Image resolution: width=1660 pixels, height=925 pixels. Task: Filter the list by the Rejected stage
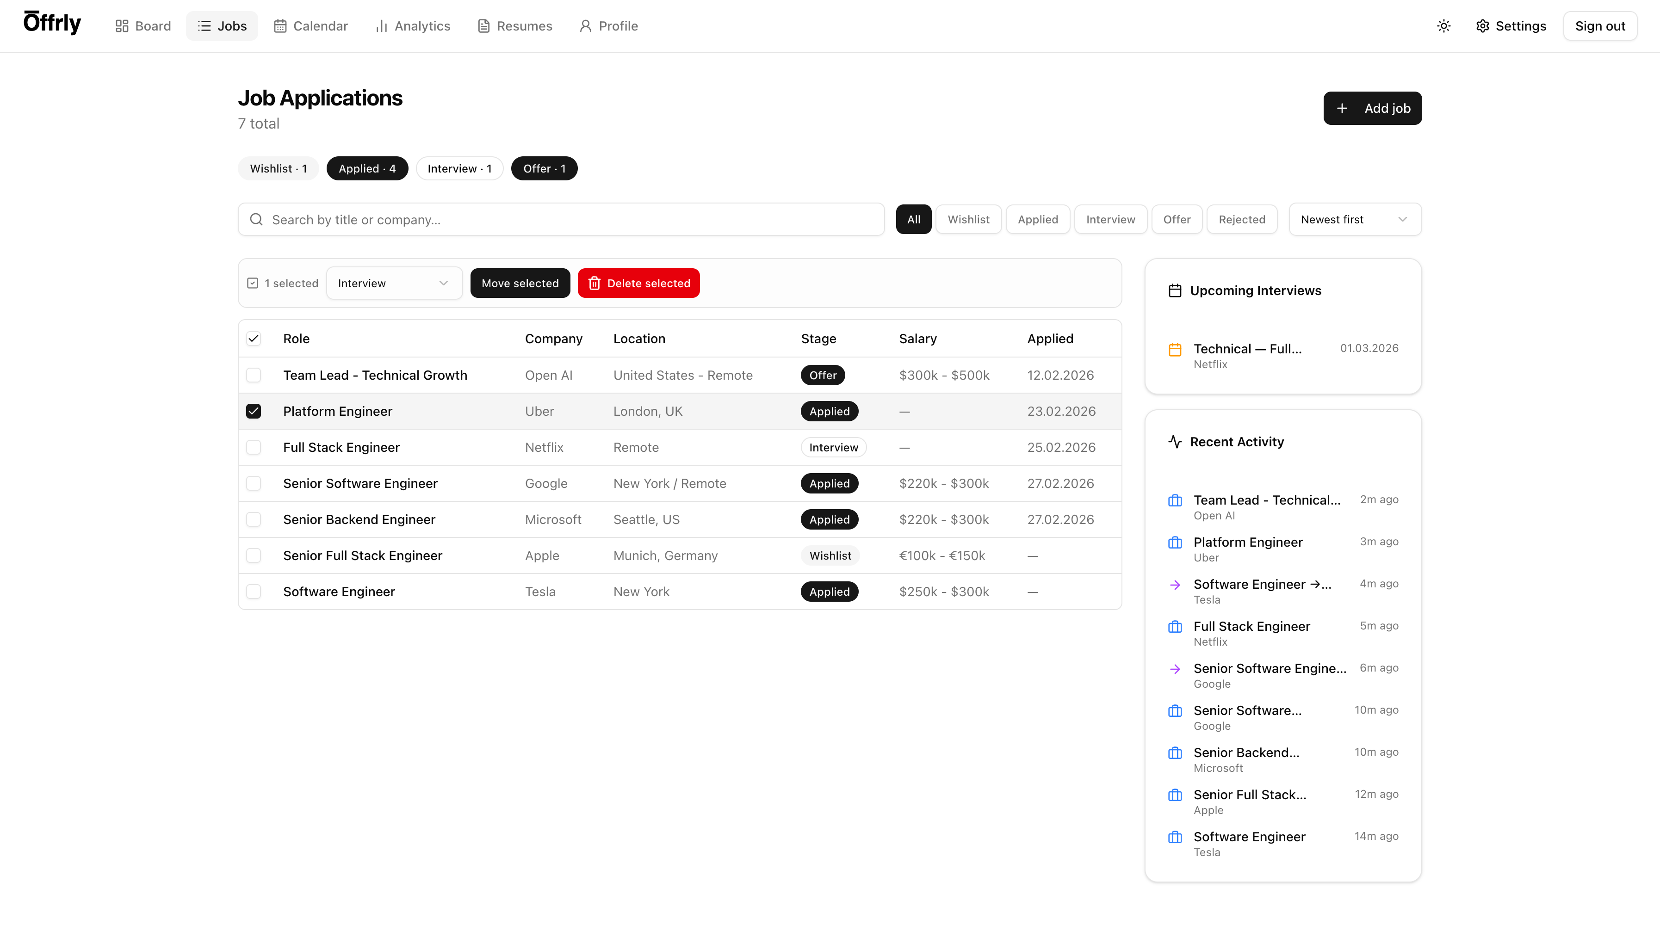(x=1241, y=220)
